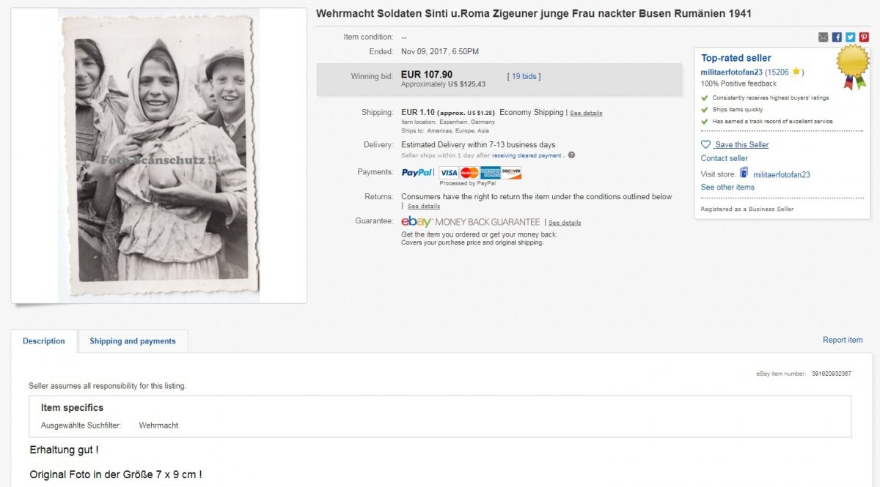Share the listing on Facebook
The image size is (880, 487).
837,37
